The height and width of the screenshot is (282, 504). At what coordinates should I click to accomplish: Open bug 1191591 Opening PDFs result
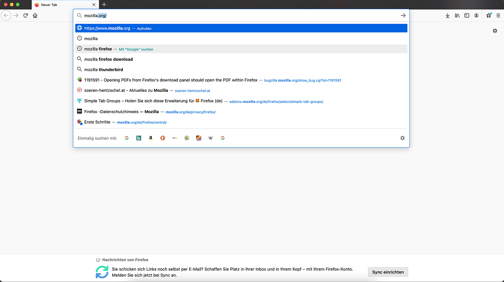pyautogui.click(x=241, y=80)
